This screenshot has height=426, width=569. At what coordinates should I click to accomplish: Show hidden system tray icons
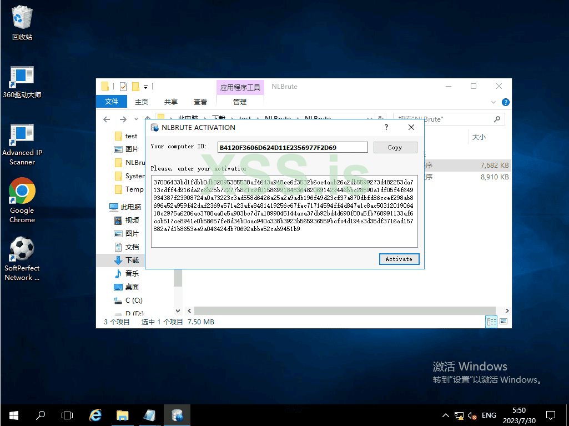click(x=445, y=415)
